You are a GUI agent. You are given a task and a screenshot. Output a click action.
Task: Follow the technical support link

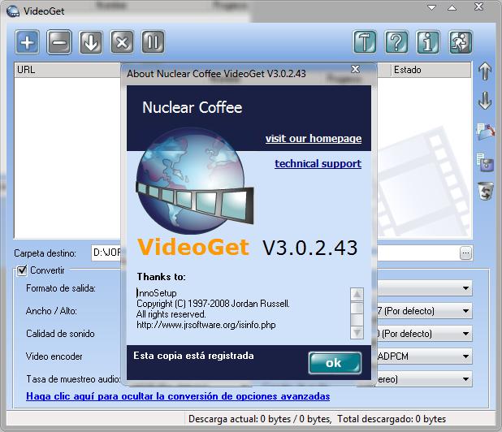click(x=318, y=164)
